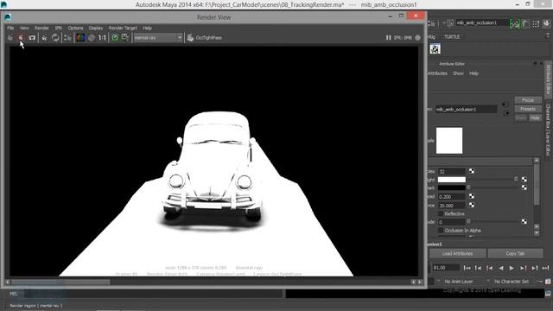The image size is (553, 311).
Task: Click the white material sample swatch
Action: click(x=449, y=140)
